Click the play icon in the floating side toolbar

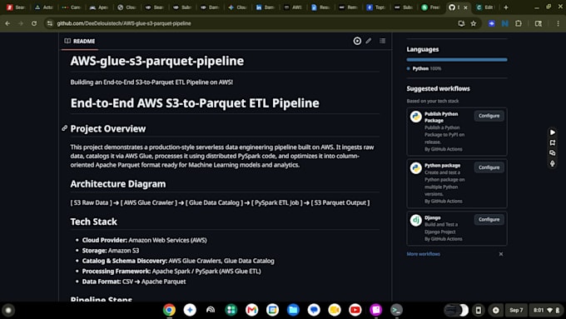(553, 132)
